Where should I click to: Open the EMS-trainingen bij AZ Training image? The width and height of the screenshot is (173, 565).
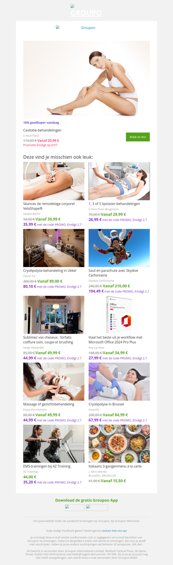coord(54,444)
